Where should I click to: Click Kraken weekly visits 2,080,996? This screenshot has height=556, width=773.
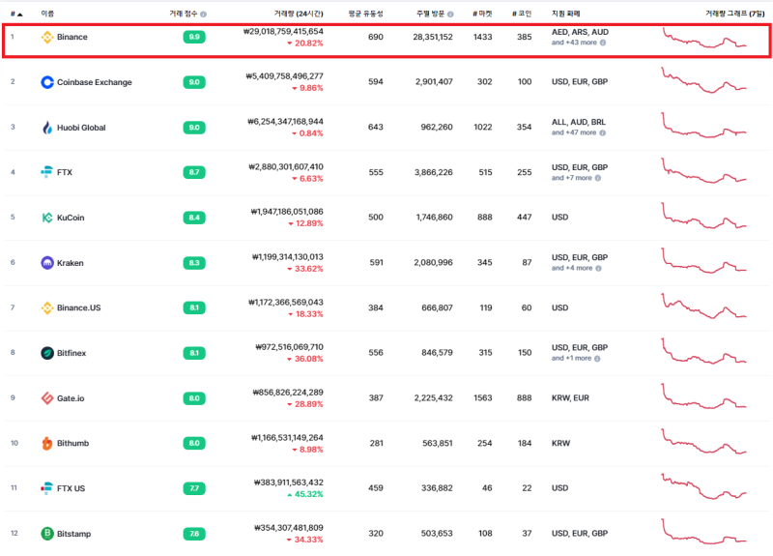point(433,262)
